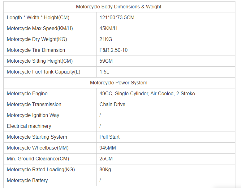The width and height of the screenshot is (241, 188).
Task: Select the Chain Drive value
Action: point(112,104)
